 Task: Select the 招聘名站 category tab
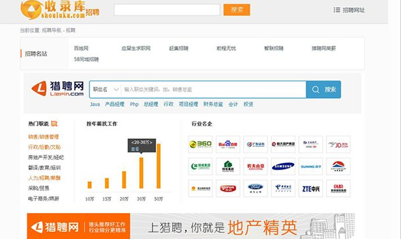pos(36,53)
